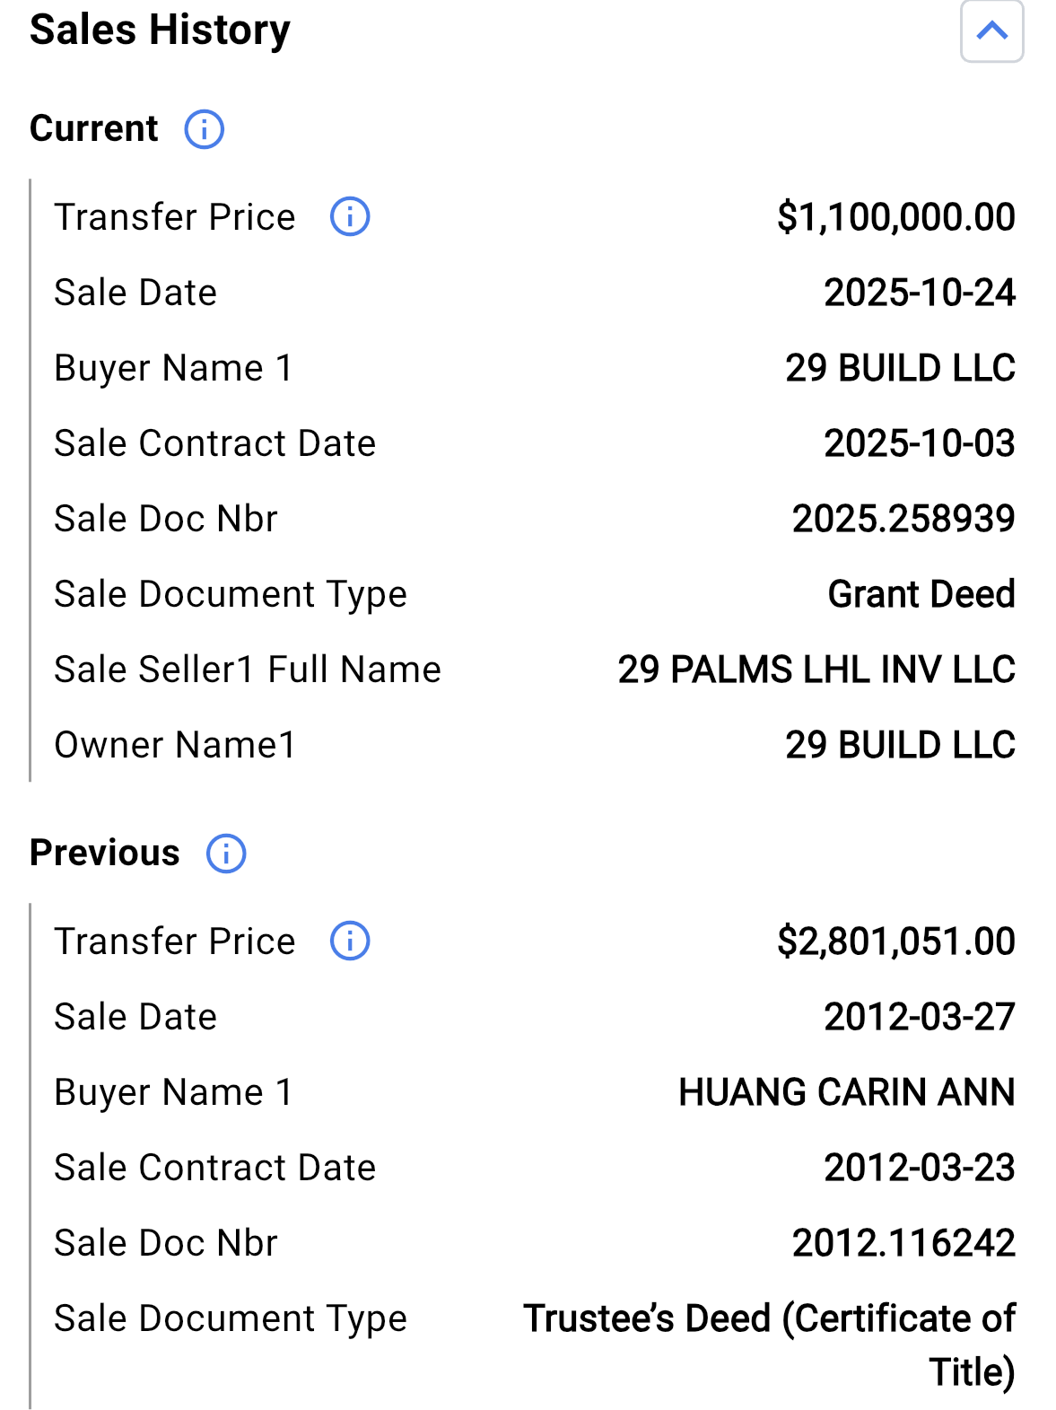Open info icon beside Current Transfer Price
Screen dimensions: 1056x1410
coord(350,216)
